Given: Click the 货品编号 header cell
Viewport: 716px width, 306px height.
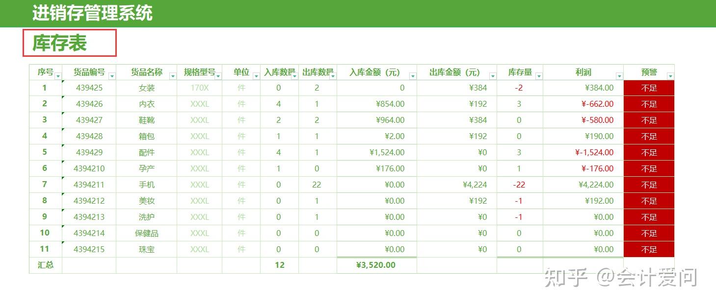Looking at the screenshot, I should pos(89,72).
